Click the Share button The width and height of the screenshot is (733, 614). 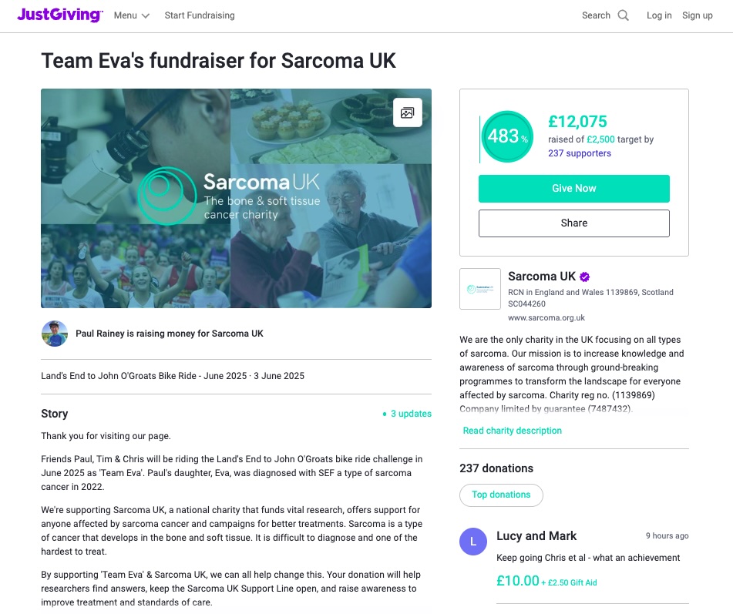pos(573,223)
